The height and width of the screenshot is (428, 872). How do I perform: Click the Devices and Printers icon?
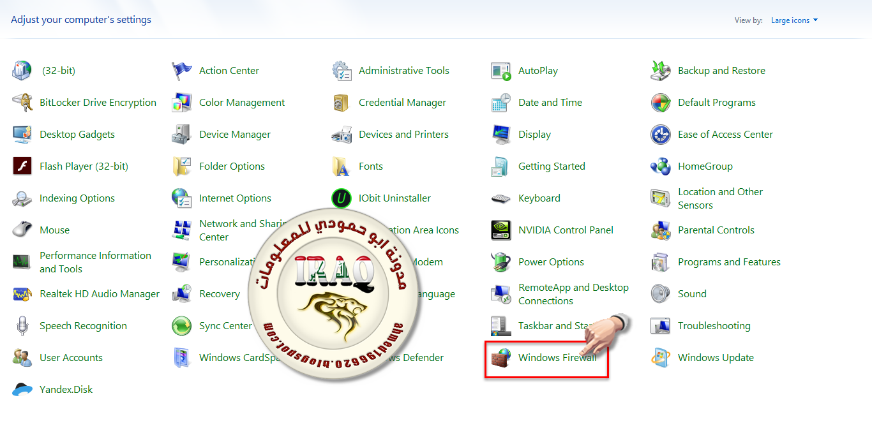(x=342, y=135)
